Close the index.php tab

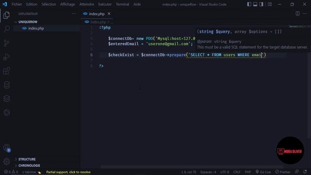[109, 14]
